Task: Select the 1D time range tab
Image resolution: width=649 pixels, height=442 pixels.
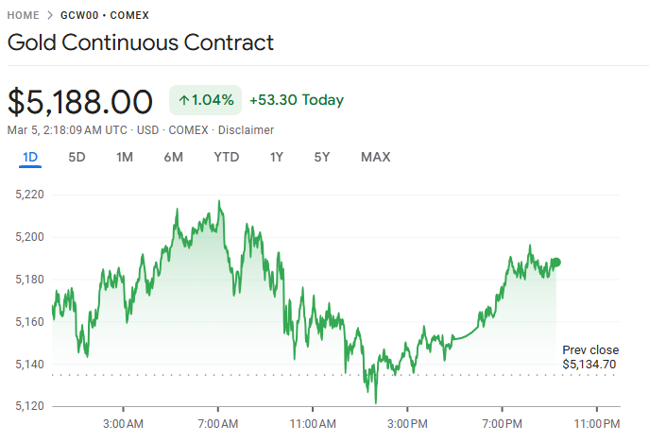Action: pos(30,157)
